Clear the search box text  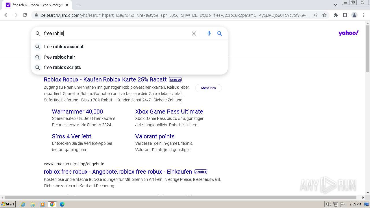pos(194,34)
